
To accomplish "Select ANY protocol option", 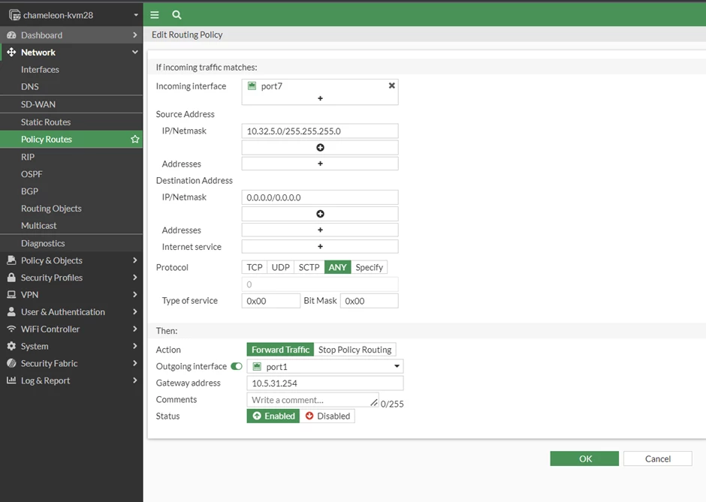I will click(337, 267).
